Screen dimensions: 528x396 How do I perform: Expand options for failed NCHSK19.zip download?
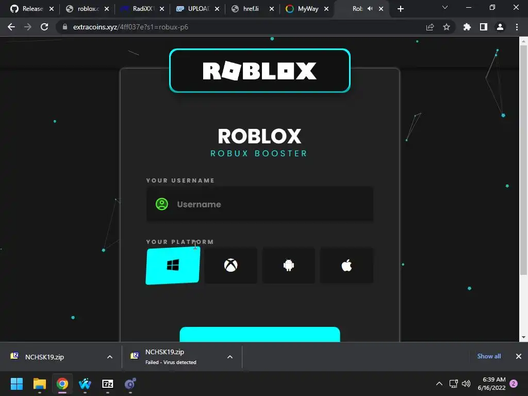(x=230, y=357)
